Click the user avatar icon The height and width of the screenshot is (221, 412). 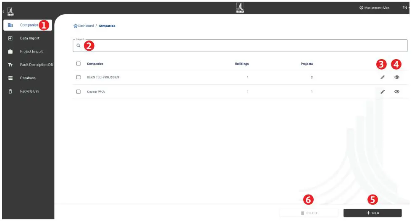(x=361, y=8)
